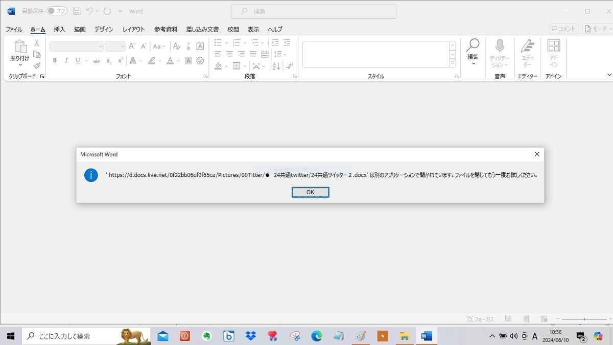This screenshot has width=613, height=345.
Task: Click the Redo arrow icon
Action: click(x=107, y=11)
